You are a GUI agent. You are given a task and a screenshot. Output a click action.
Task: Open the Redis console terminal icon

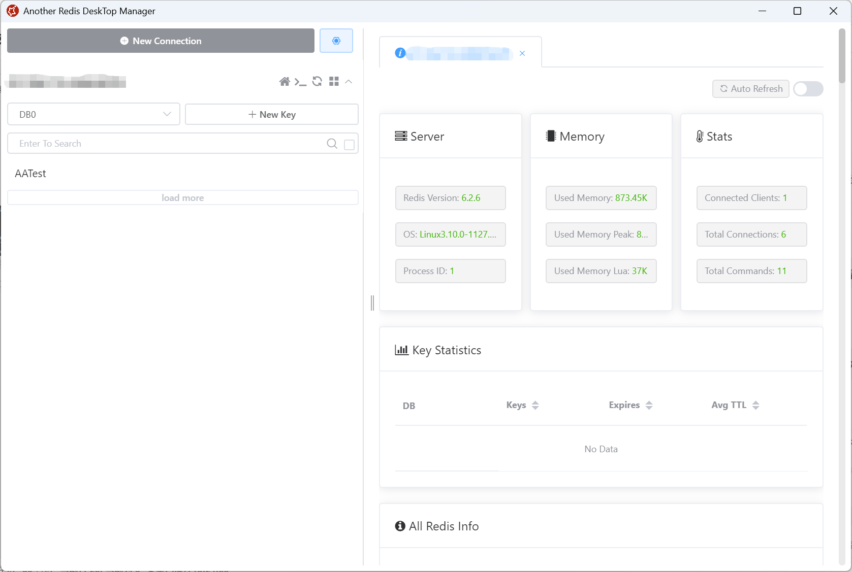[x=300, y=82]
